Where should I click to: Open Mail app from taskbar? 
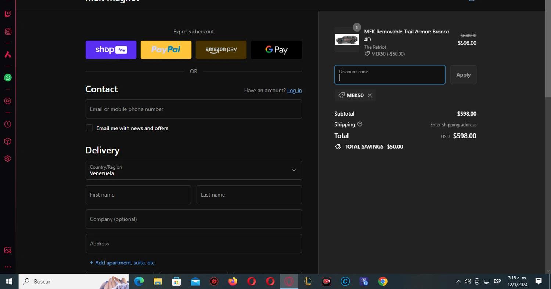click(x=195, y=281)
